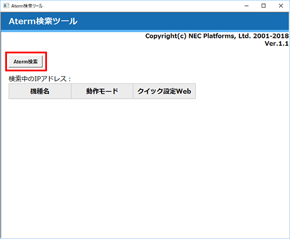Close the Aterm検索ツール window

(281, 6)
